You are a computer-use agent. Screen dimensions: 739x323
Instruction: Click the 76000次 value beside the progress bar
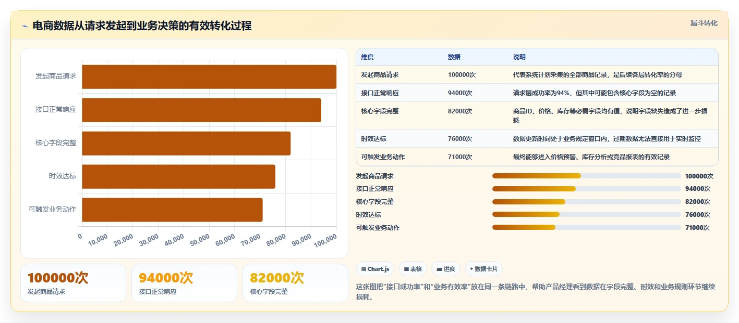[x=698, y=215]
